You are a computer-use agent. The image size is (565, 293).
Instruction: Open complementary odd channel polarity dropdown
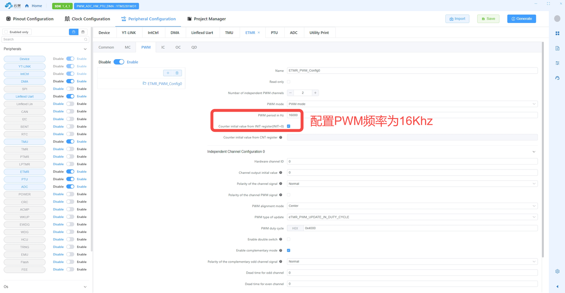[x=412, y=262]
